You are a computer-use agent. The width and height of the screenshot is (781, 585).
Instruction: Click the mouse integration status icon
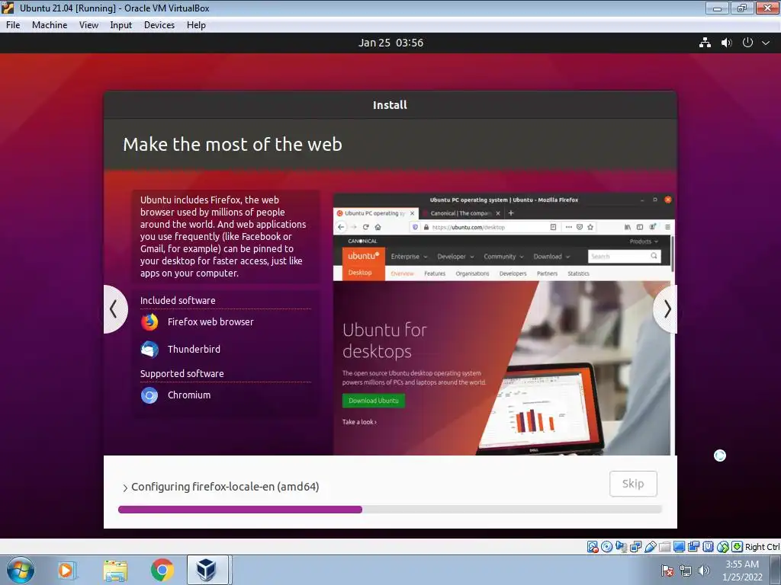[723, 547]
